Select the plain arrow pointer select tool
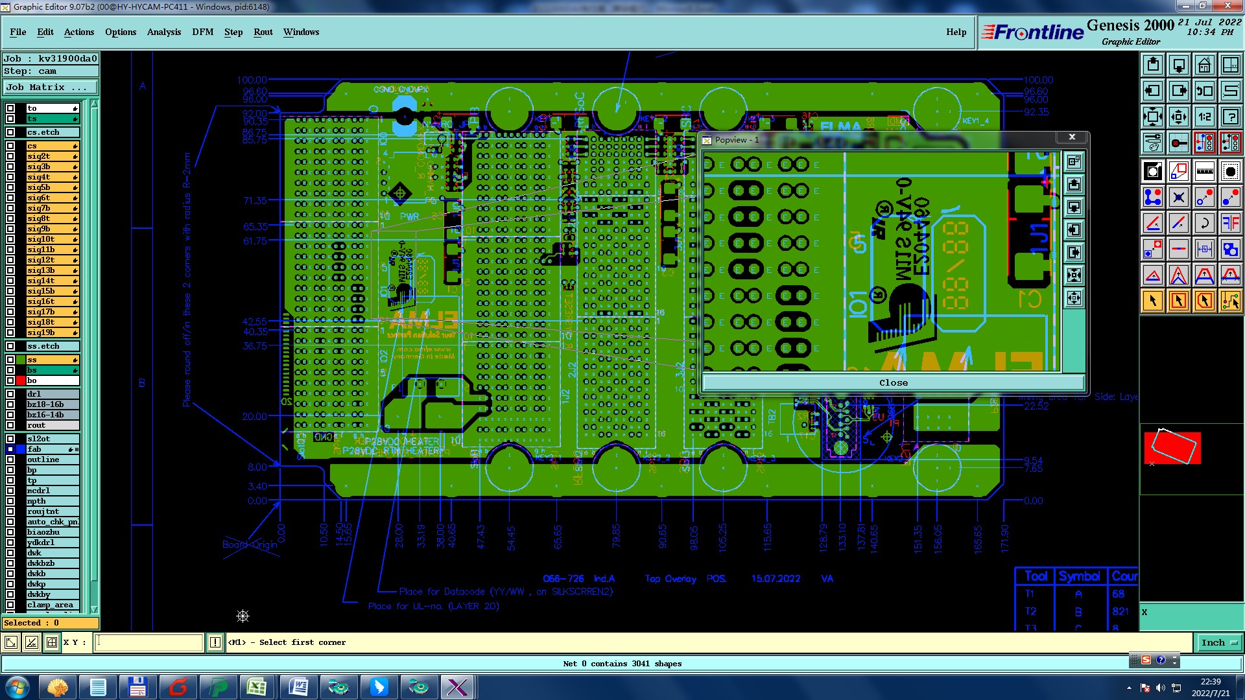Screen dimensions: 1245x700 coord(1153,301)
